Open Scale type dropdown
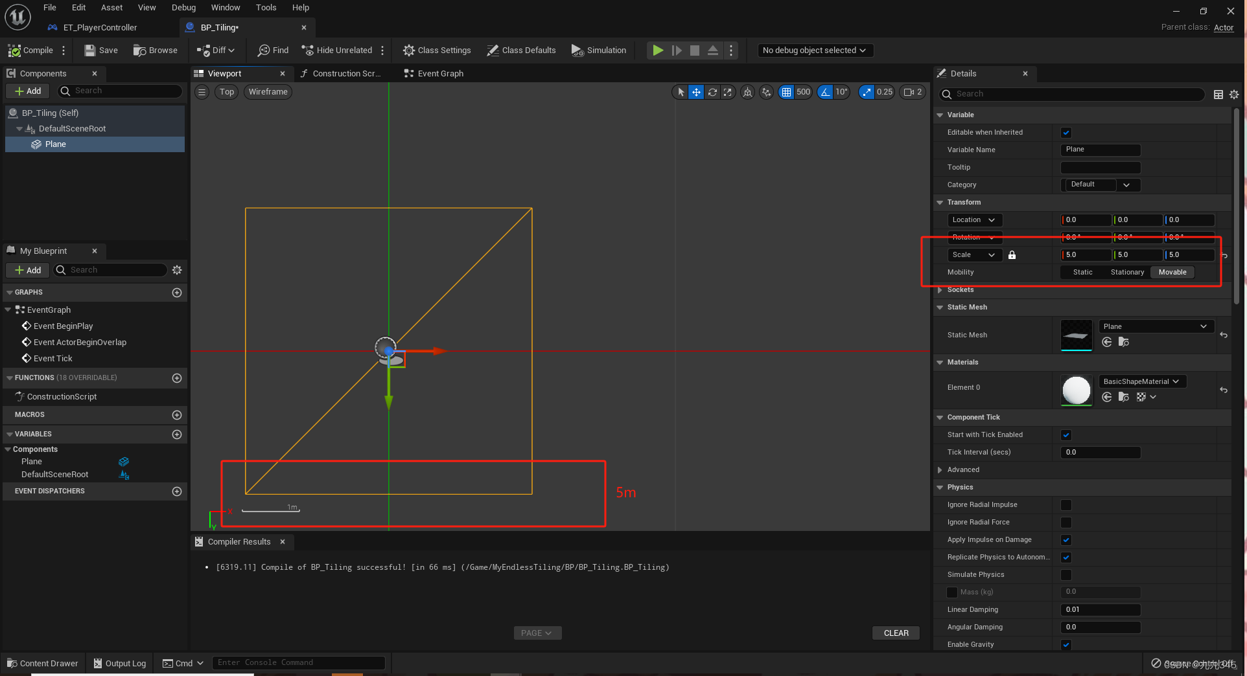Image resolution: width=1247 pixels, height=676 pixels. [x=975, y=255]
